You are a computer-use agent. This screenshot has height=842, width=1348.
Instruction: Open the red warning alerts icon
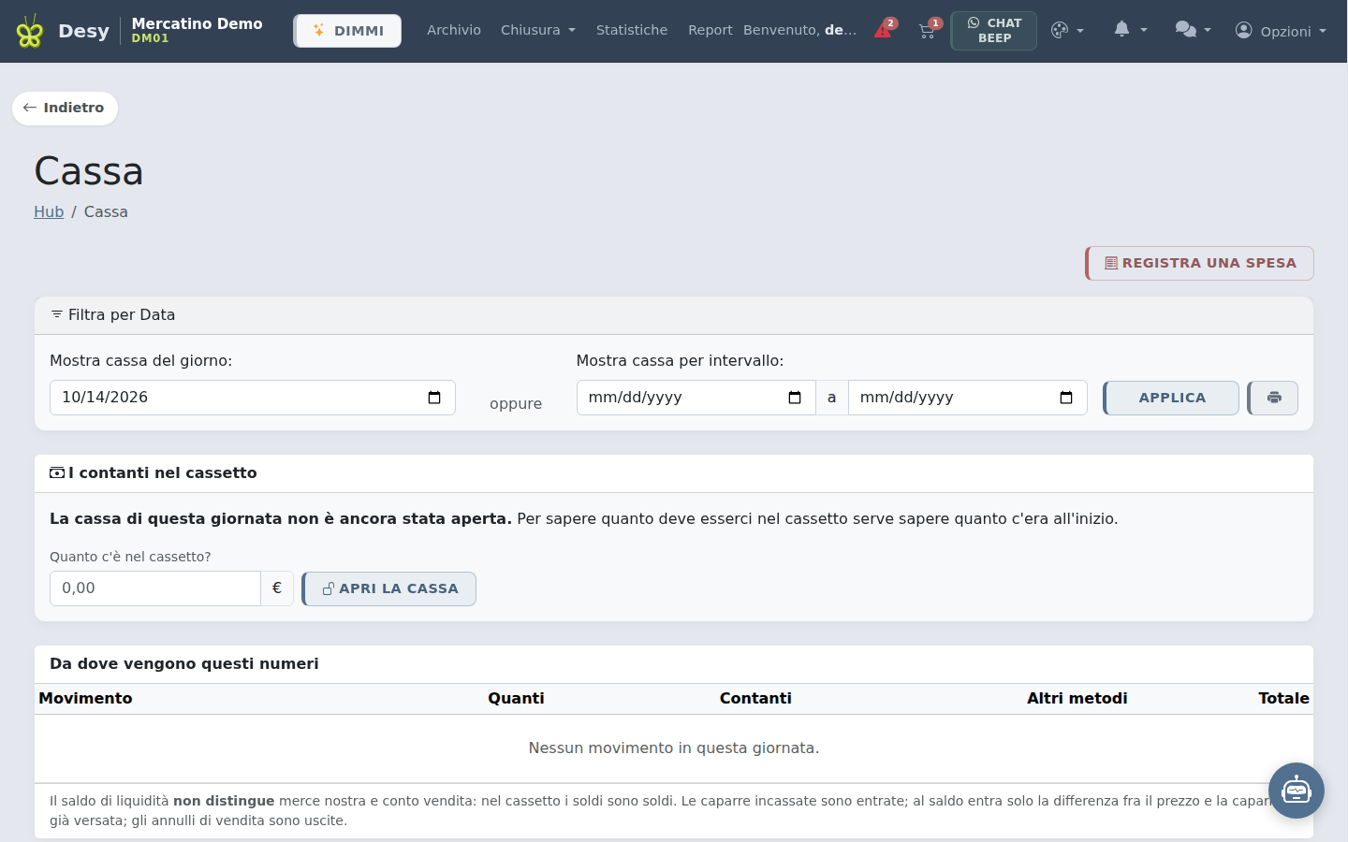[x=884, y=30]
